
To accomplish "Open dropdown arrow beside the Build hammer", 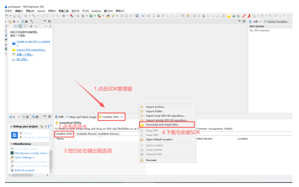I will tap(38, 16).
